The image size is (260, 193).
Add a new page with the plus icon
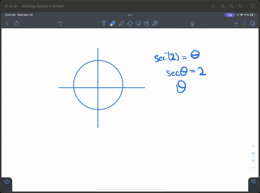pos(236,23)
